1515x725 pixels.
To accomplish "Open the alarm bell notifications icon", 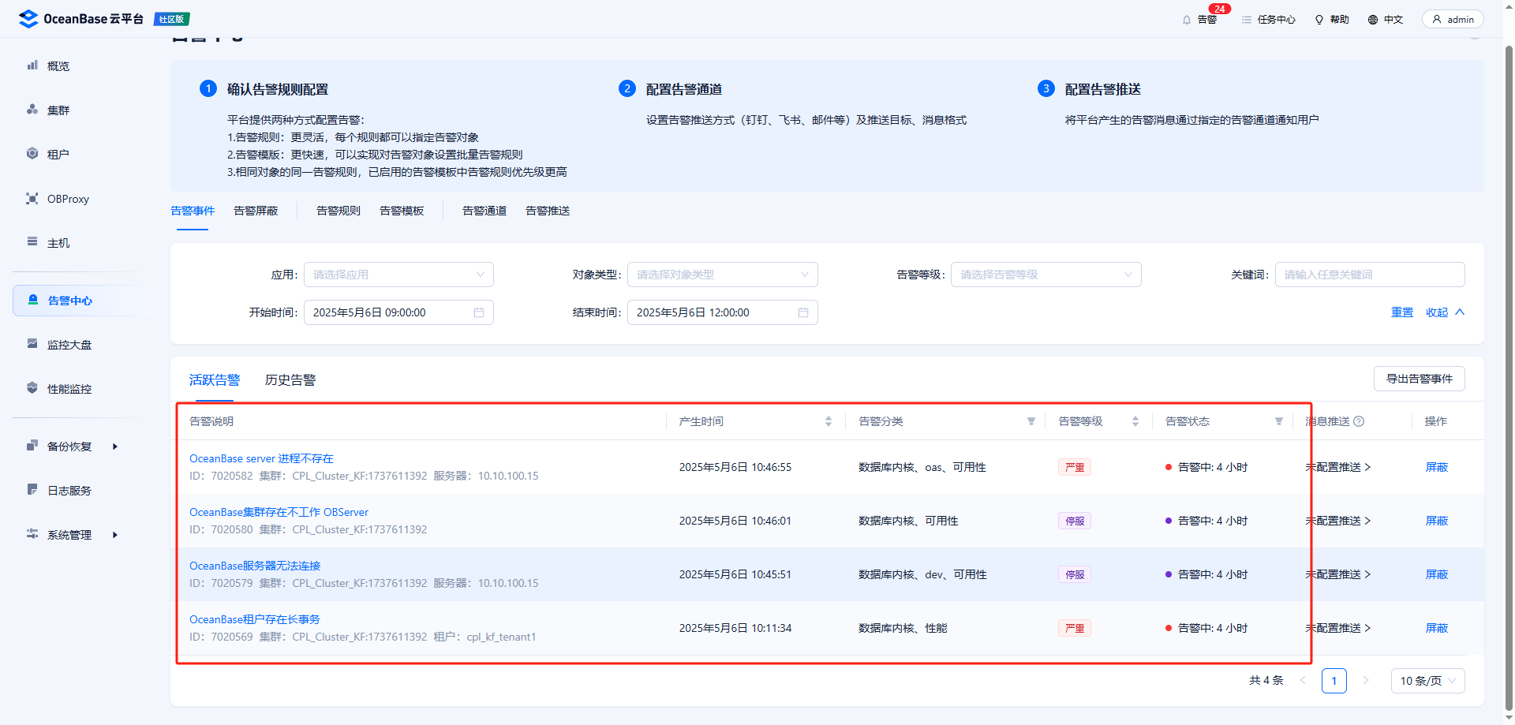I will tap(1187, 20).
